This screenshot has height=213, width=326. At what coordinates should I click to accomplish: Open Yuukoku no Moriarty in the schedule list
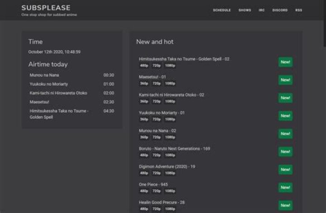point(49,84)
